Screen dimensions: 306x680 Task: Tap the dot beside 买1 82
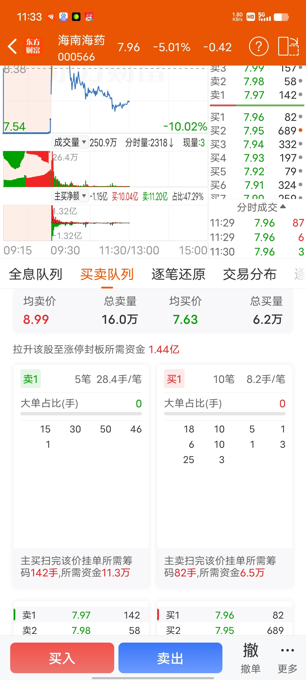pyautogui.click(x=301, y=116)
